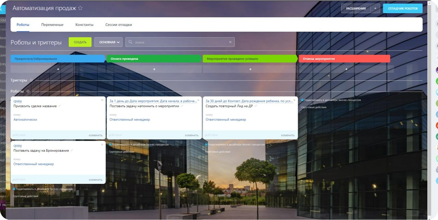438x220 pixels.
Task: Click the magnifier icon in search field
Action: coord(130,42)
